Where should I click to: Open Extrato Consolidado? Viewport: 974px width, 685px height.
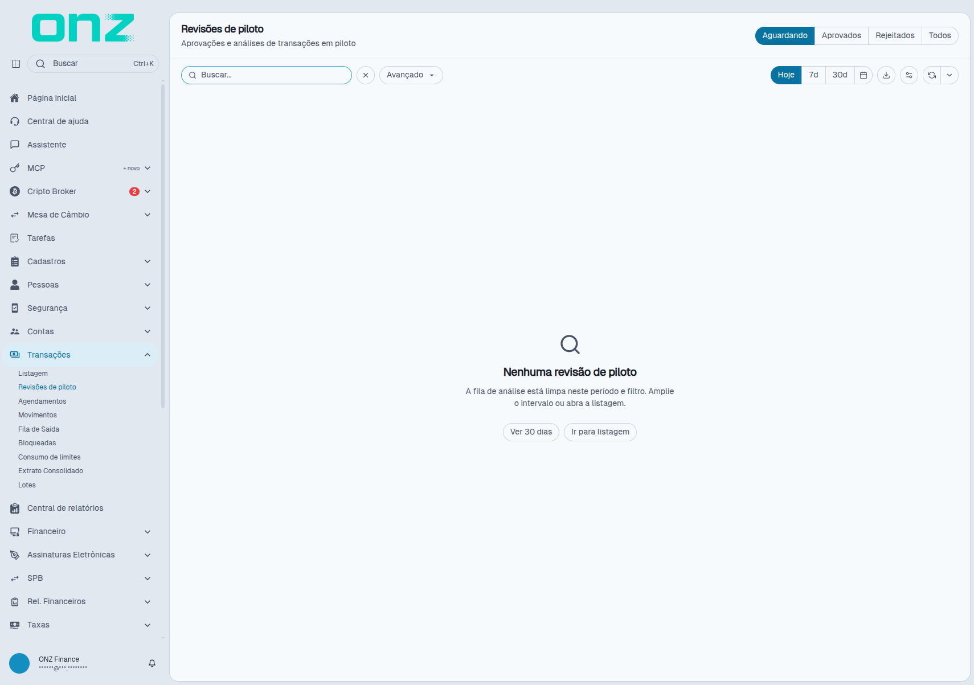pos(51,471)
